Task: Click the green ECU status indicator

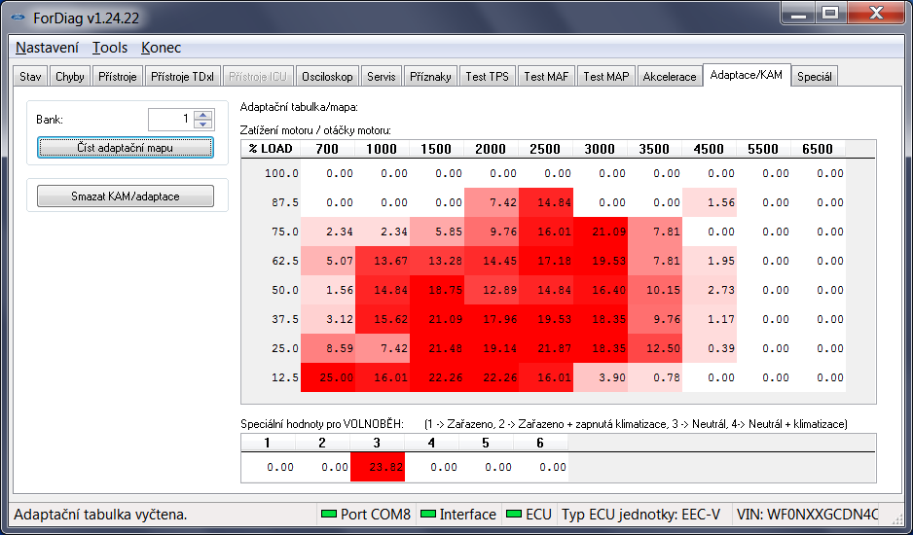Action: 513,514
